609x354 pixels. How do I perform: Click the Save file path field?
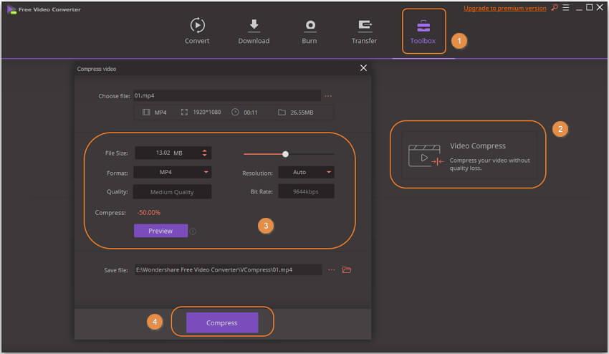click(227, 270)
